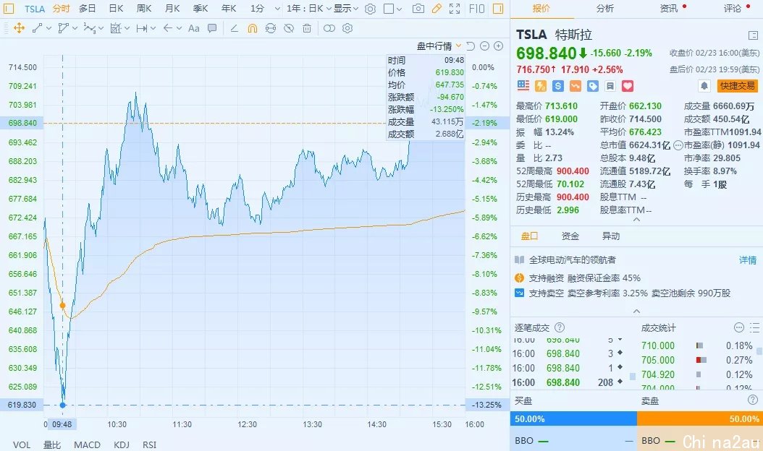The width and height of the screenshot is (763, 451).
Task: Open the 显示 display dropdown
Action: [x=345, y=9]
